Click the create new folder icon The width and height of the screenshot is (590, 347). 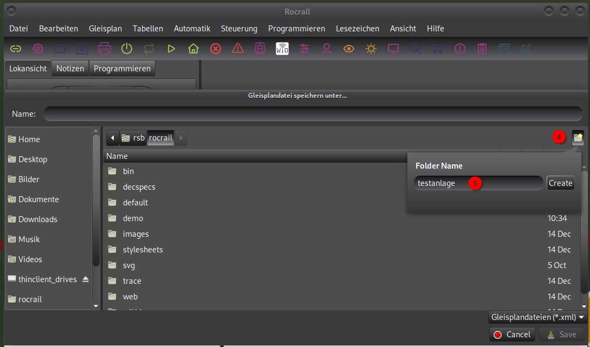coord(578,138)
